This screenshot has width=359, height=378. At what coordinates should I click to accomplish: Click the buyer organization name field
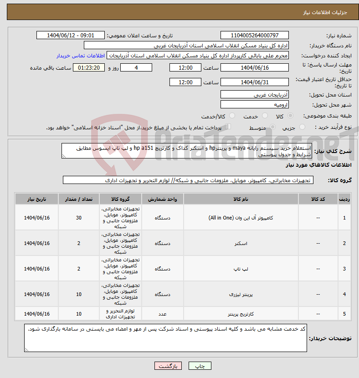point(186,46)
